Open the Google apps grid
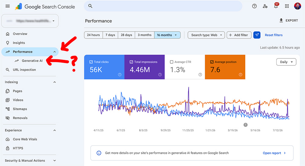Viewport: 305px width, 166px height. coord(287,6)
